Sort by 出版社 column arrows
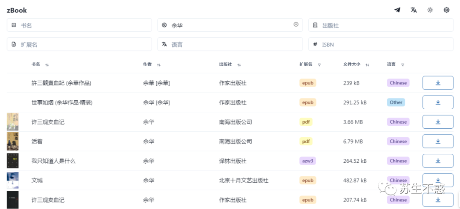The image size is (460, 209). point(239,65)
